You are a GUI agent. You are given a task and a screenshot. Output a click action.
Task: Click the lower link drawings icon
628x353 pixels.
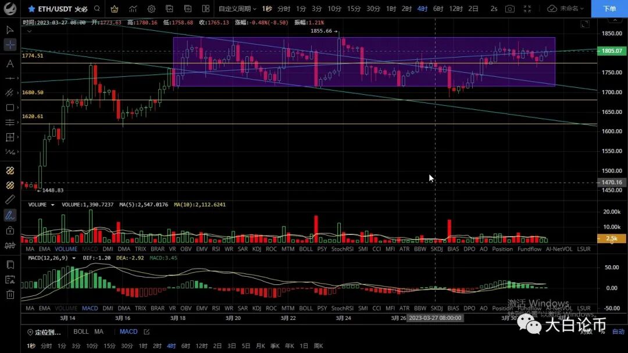pyautogui.click(x=10, y=185)
